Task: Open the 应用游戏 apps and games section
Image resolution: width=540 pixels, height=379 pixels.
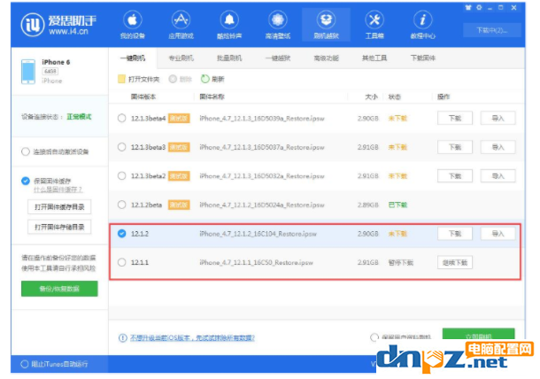Action: 181,25
